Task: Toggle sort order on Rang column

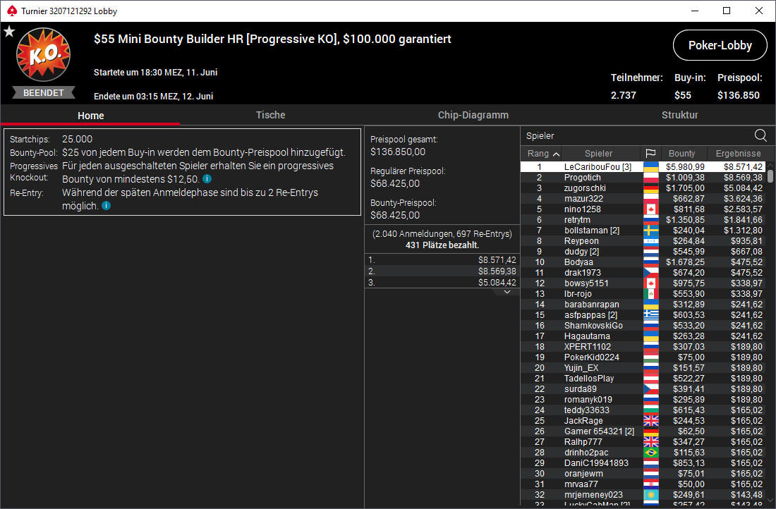Action: coord(543,154)
